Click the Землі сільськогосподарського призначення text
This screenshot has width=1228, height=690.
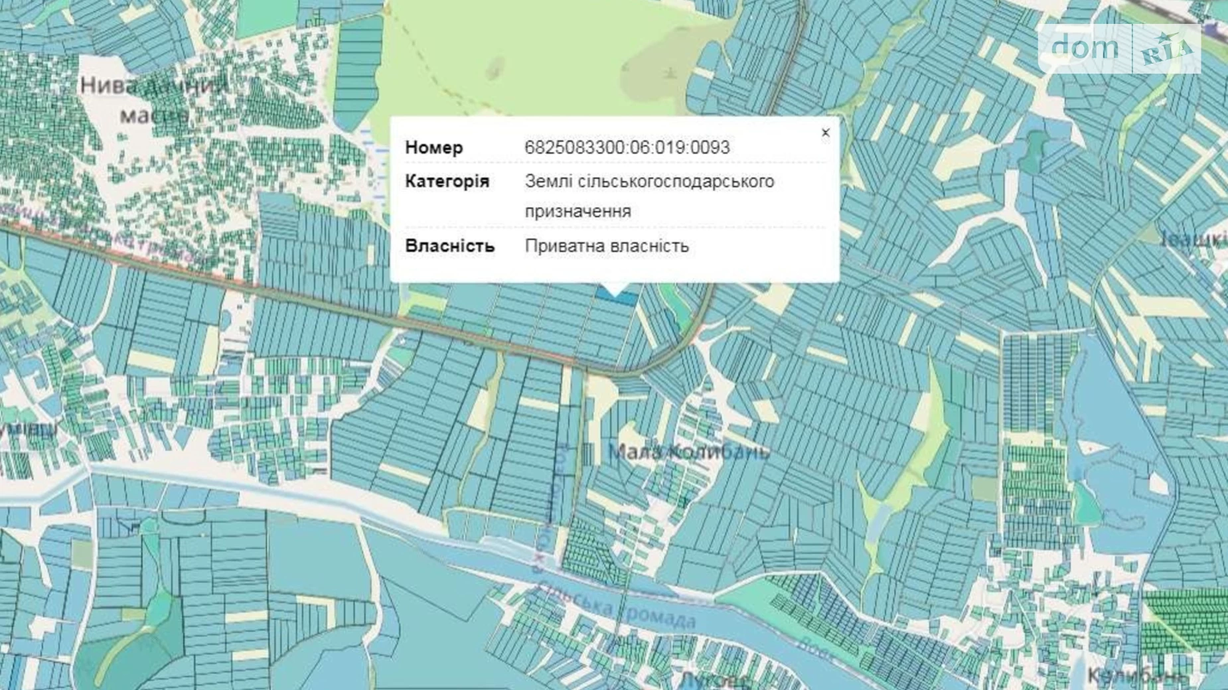(649, 196)
